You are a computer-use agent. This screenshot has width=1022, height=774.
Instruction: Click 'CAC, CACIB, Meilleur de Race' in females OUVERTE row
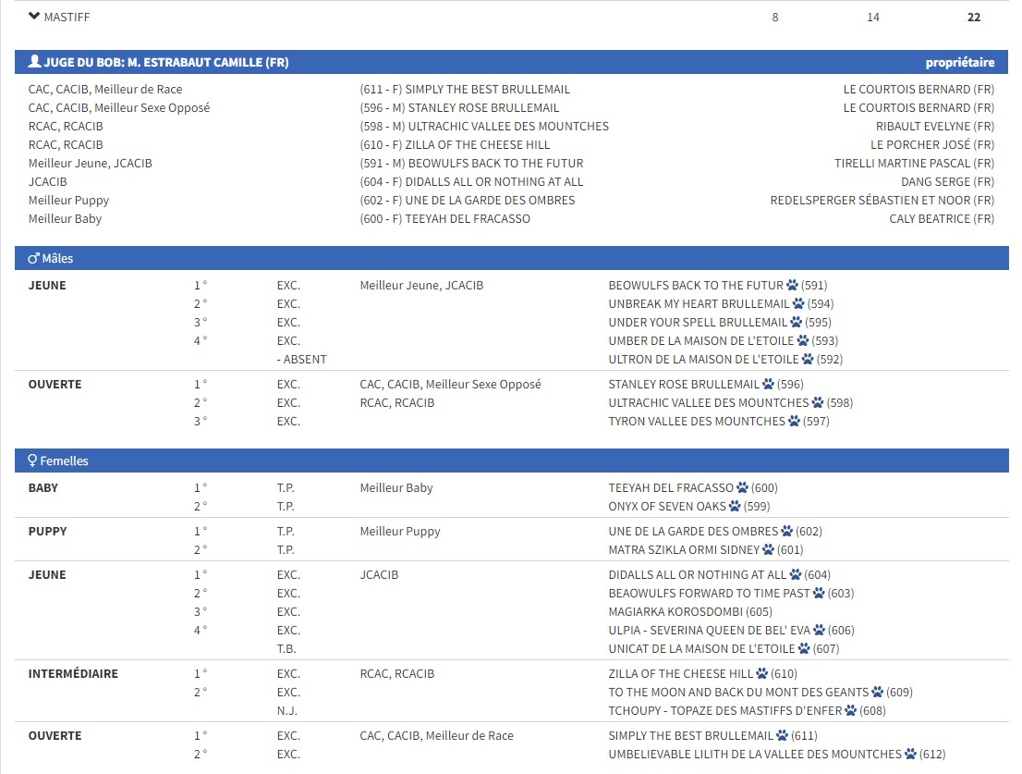tap(437, 735)
